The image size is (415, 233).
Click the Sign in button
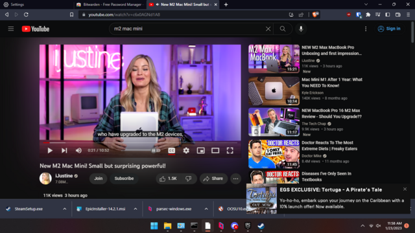(389, 28)
